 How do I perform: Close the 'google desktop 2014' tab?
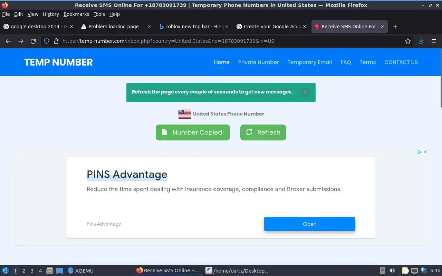coord(71,27)
